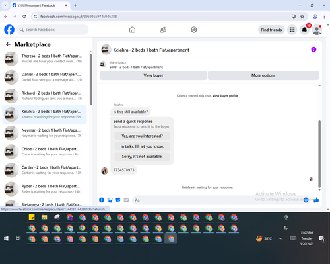Click the chat messages scrollbar
Image resolution: width=330 pixels, height=264 pixels.
[x=319, y=154]
